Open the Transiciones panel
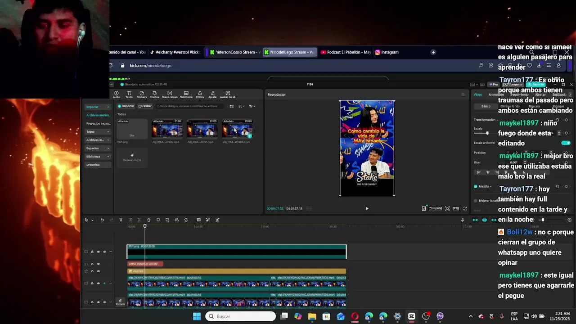Screen dimensions: 576x324 170,94
